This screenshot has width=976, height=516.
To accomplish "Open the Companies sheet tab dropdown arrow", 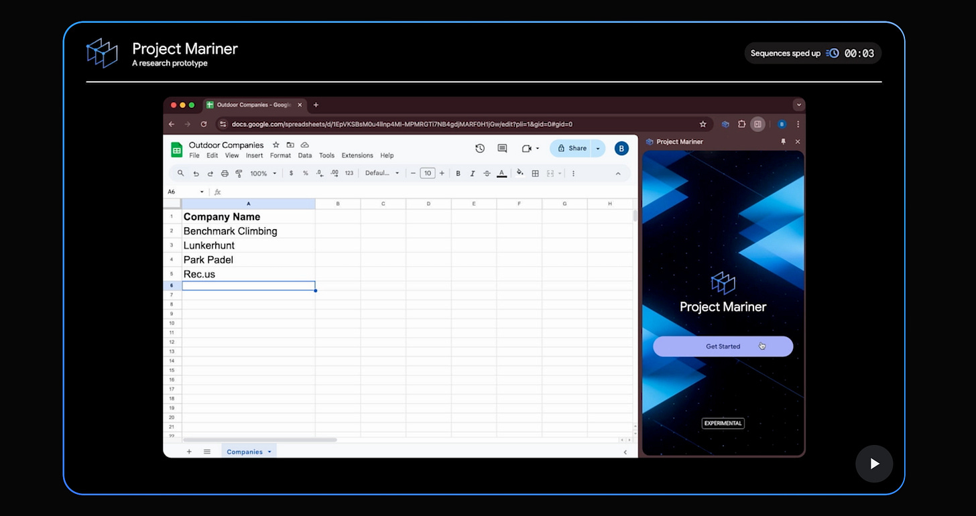I will pyautogui.click(x=269, y=452).
